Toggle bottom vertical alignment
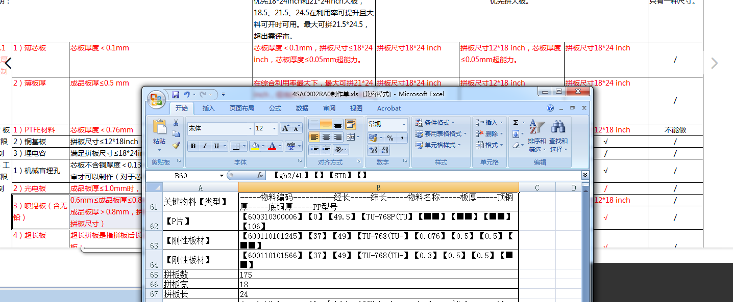Viewport: 733px width, 302px height. pos(338,124)
